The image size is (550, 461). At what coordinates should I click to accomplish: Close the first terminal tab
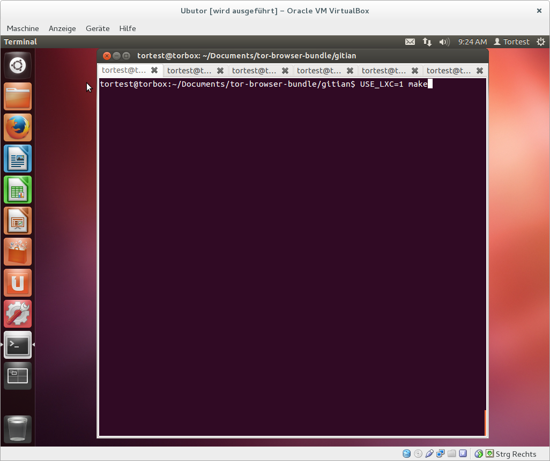point(154,70)
